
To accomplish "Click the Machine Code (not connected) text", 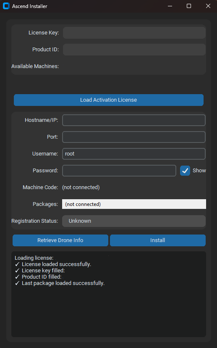I will (x=81, y=187).
